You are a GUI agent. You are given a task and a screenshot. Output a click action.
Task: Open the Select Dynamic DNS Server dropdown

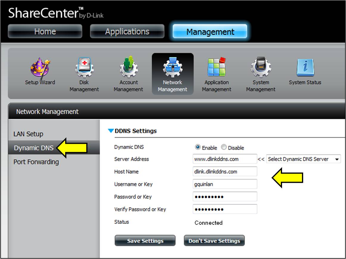click(303, 159)
